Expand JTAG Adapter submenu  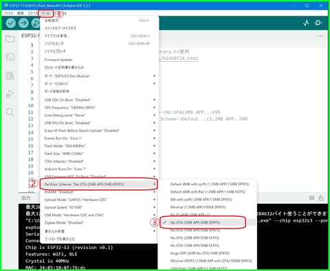(x=99, y=161)
